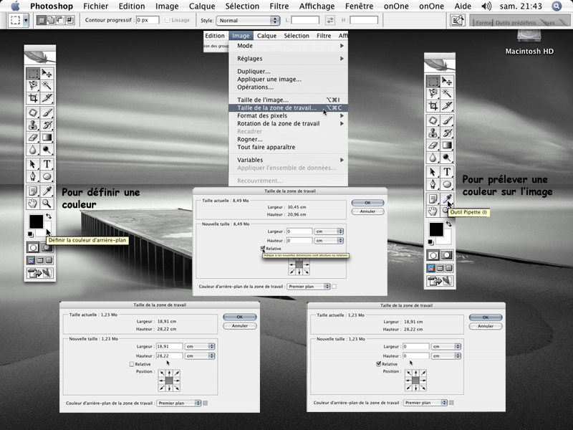Screen dimensions: 573x430
Task: Select the Notes tool in the right toolbox
Action: pyautogui.click(x=433, y=199)
